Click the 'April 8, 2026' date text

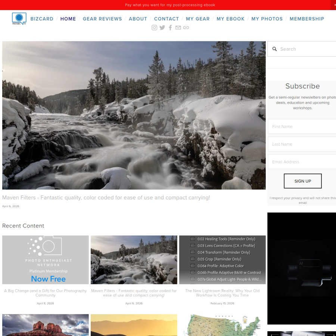(46, 304)
